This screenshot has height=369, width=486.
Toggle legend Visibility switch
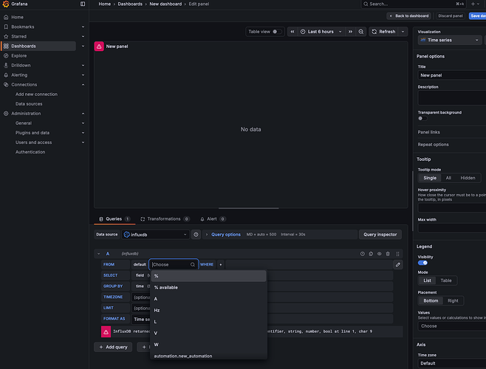(x=422, y=263)
